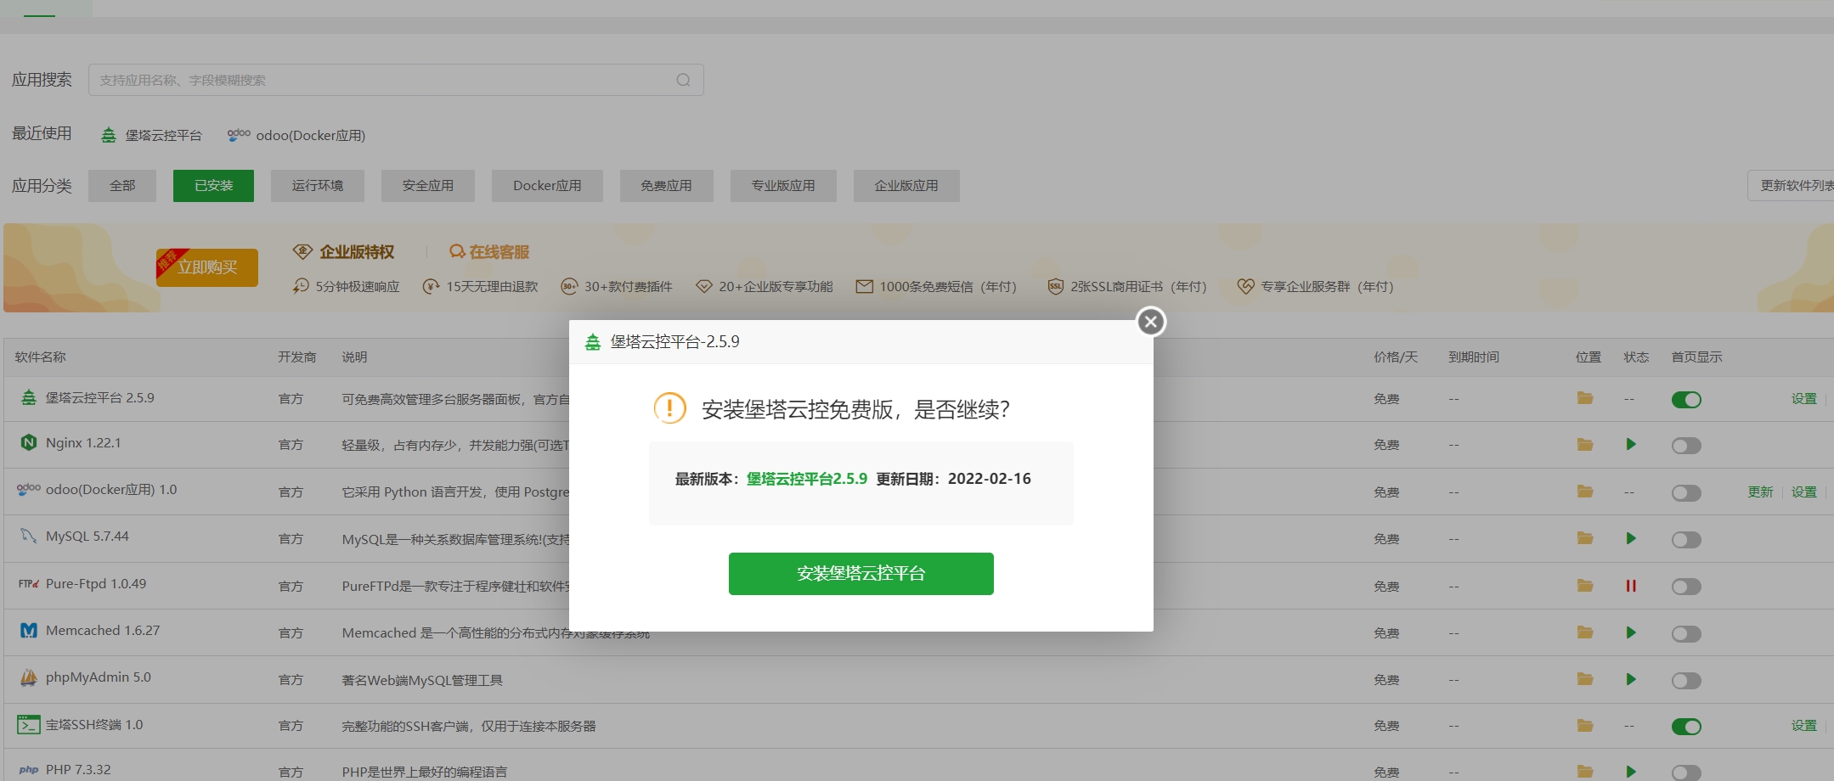Enable homepage display for MySQL 5.7.44
The height and width of the screenshot is (781, 1834).
(1686, 540)
